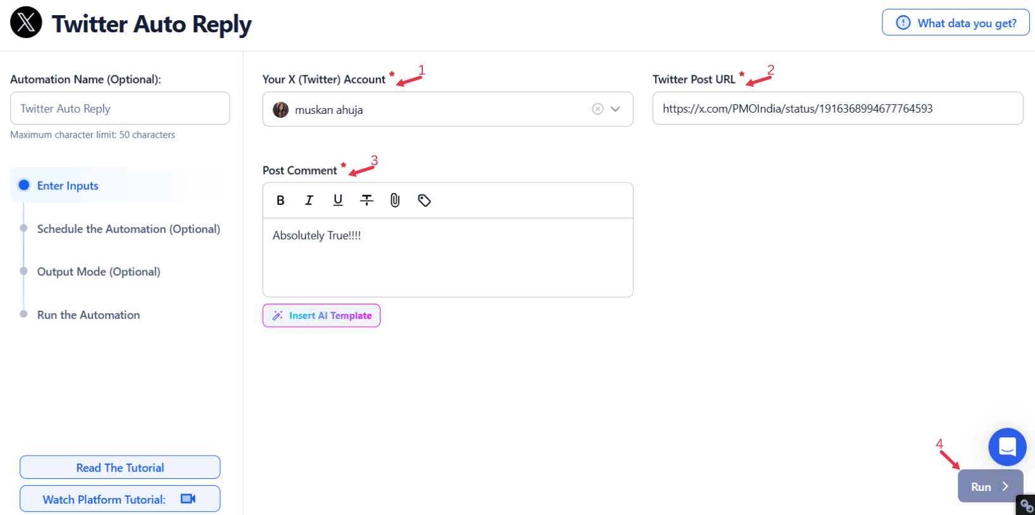The width and height of the screenshot is (1035, 515).
Task: Select the Enter Inputs step
Action: (x=68, y=185)
